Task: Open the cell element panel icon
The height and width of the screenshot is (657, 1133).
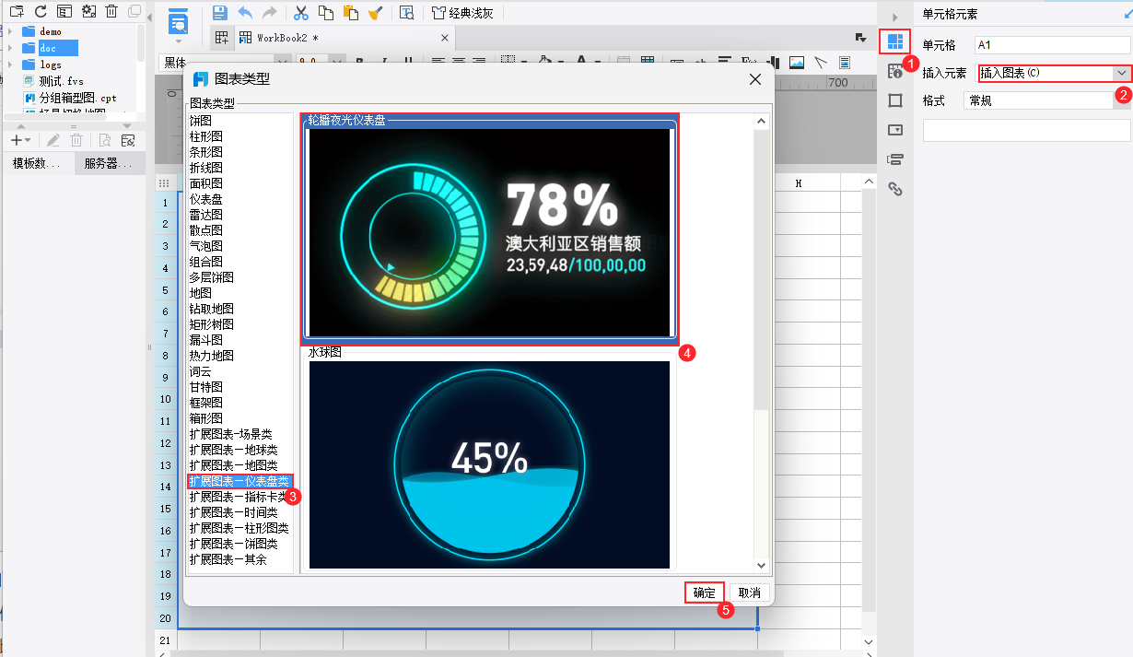Action: (894, 41)
